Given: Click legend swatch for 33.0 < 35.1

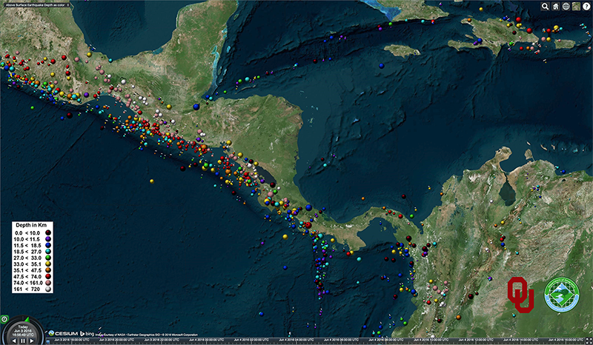Looking at the screenshot, I should point(48,264).
